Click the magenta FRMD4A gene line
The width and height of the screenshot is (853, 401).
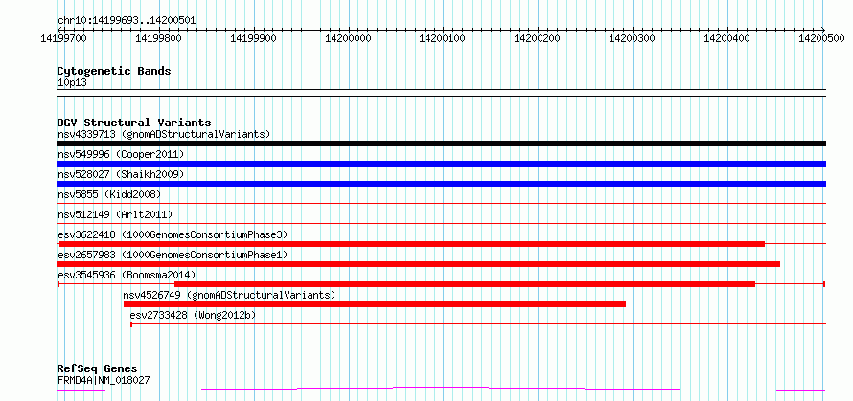(441, 390)
